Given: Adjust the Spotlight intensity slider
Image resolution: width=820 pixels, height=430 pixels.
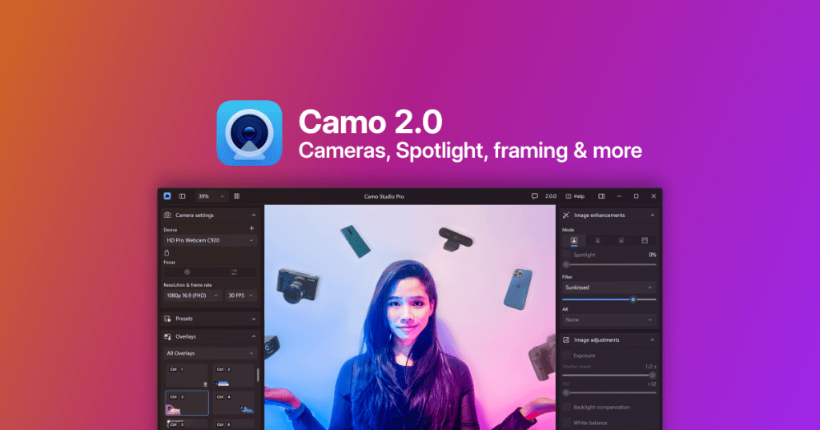Looking at the screenshot, I should pyautogui.click(x=609, y=264).
